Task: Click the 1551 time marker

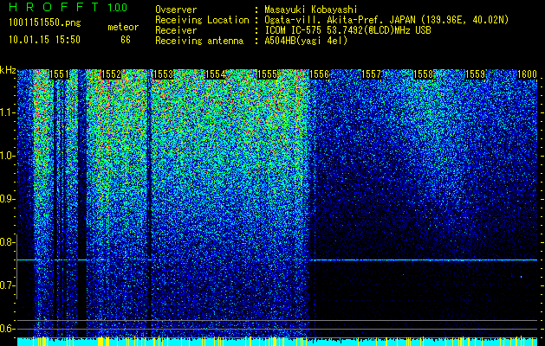Action: tap(59, 74)
